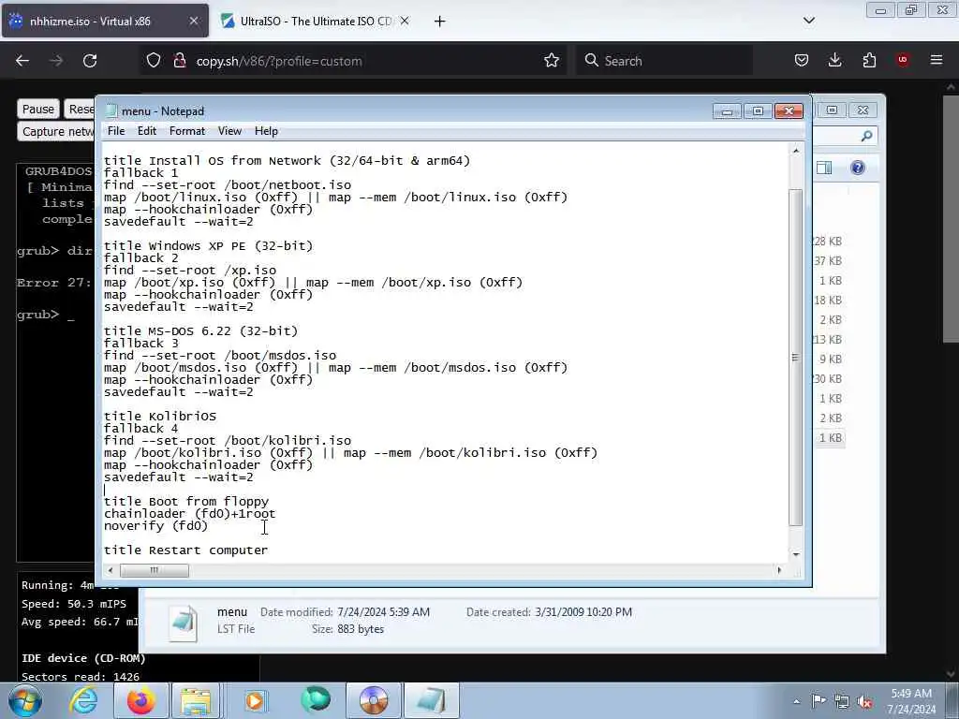Click the text 'title Boot from floppy'
The image size is (959, 719).
point(186,502)
